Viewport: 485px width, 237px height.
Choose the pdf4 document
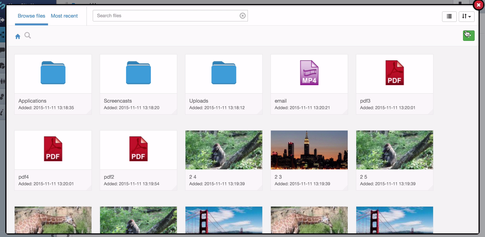point(53,149)
